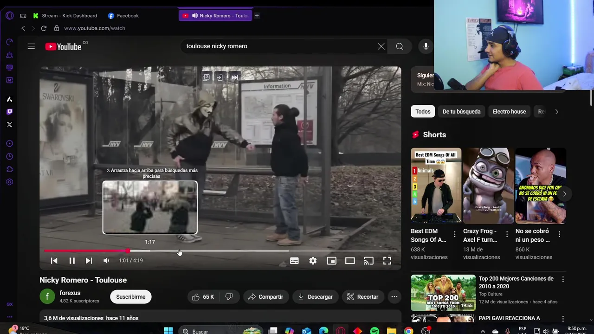Start voice search with microphone
Viewport: 594px width, 334px height.
[x=426, y=46]
